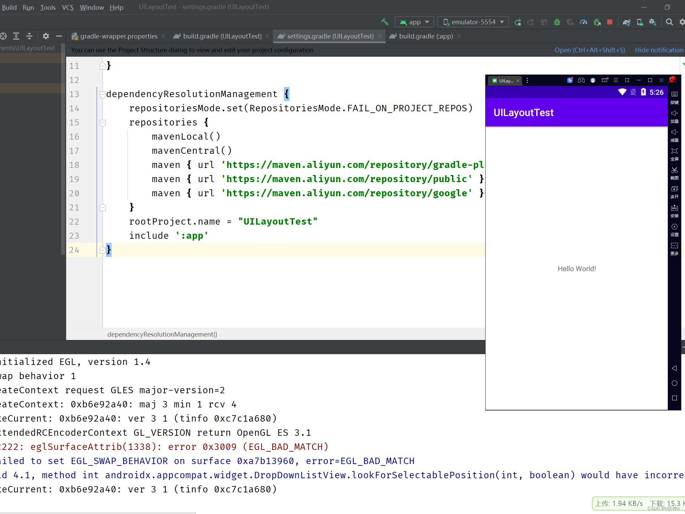Click emulator volume up (加量) button
Screen dimensions: 685x514
(x=675, y=117)
